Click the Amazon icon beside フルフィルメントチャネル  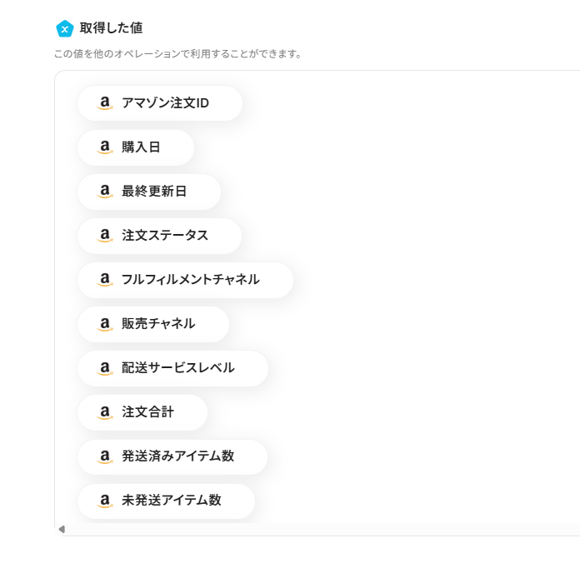(105, 280)
